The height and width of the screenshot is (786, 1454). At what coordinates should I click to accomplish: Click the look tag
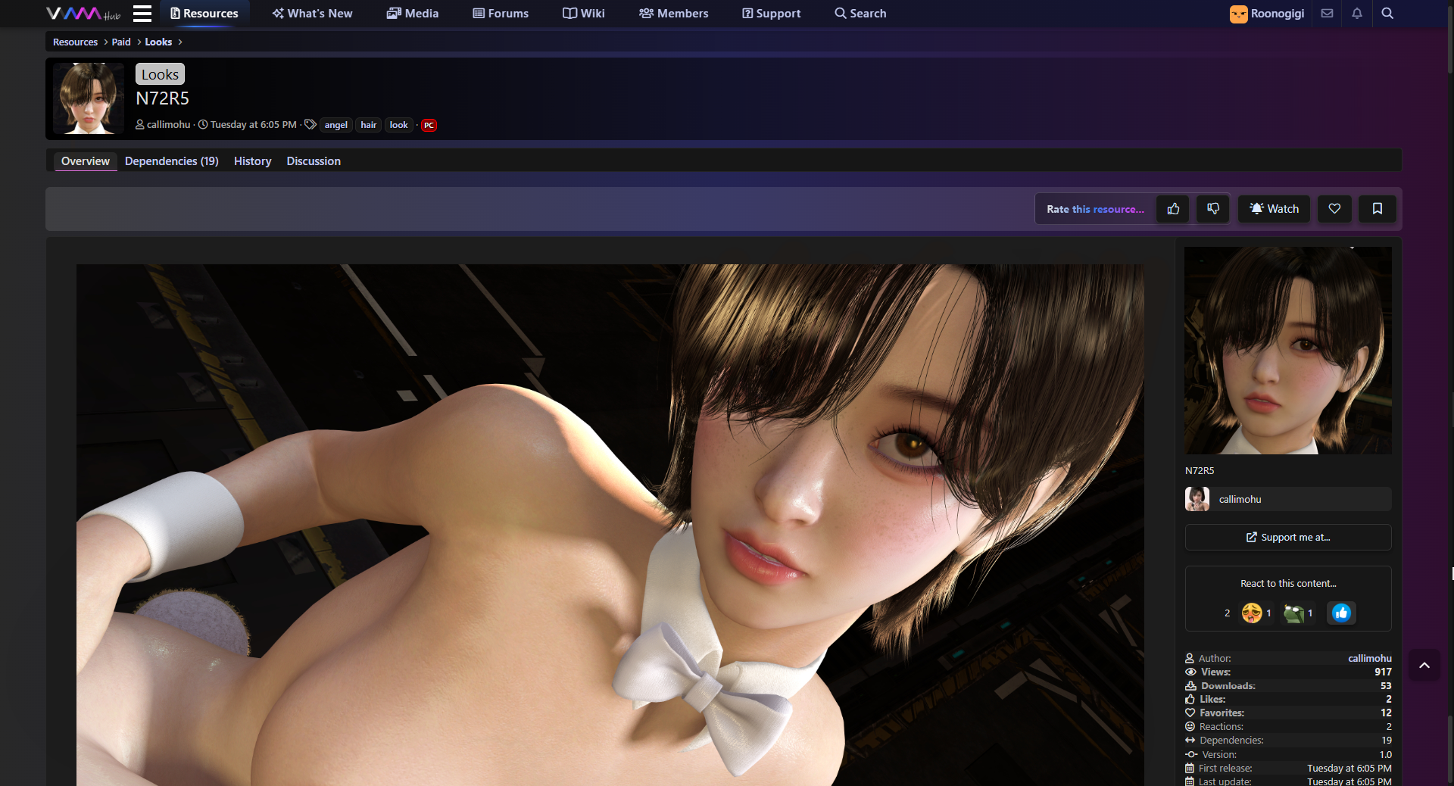(399, 126)
